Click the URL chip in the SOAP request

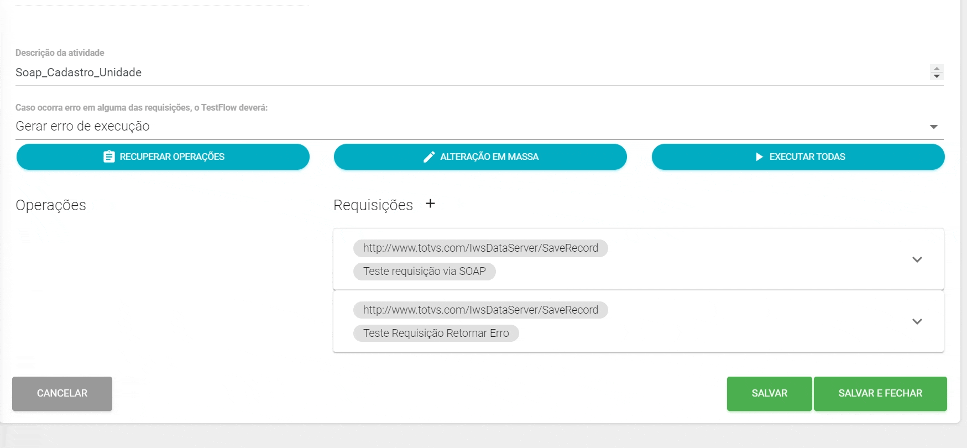click(x=480, y=248)
